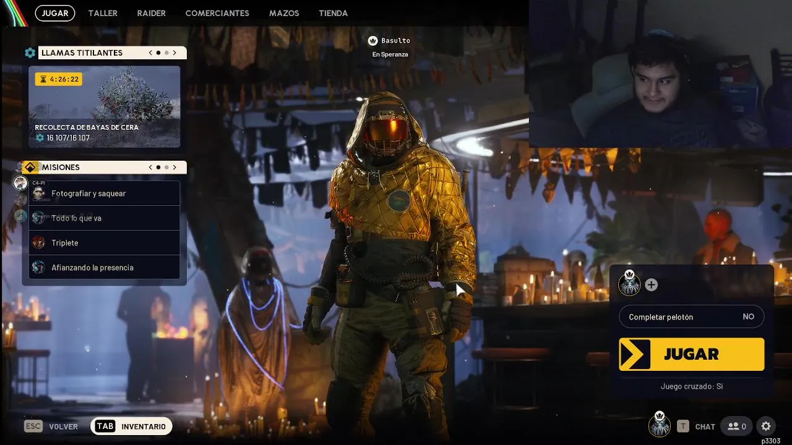Open mission Afianzando la presencia

click(x=104, y=268)
